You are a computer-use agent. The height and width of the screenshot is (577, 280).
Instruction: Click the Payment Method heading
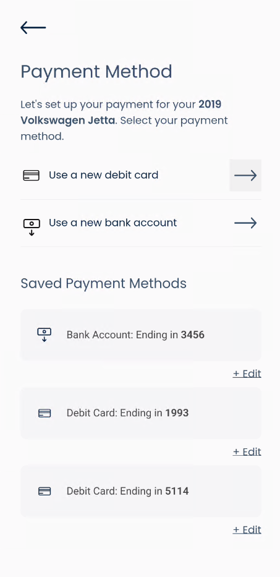click(96, 72)
